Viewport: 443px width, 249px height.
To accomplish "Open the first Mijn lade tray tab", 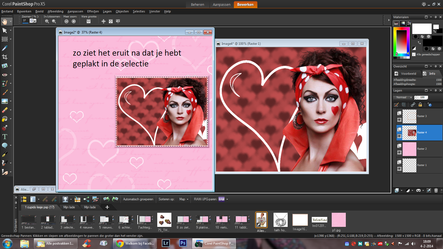I will [69, 207].
